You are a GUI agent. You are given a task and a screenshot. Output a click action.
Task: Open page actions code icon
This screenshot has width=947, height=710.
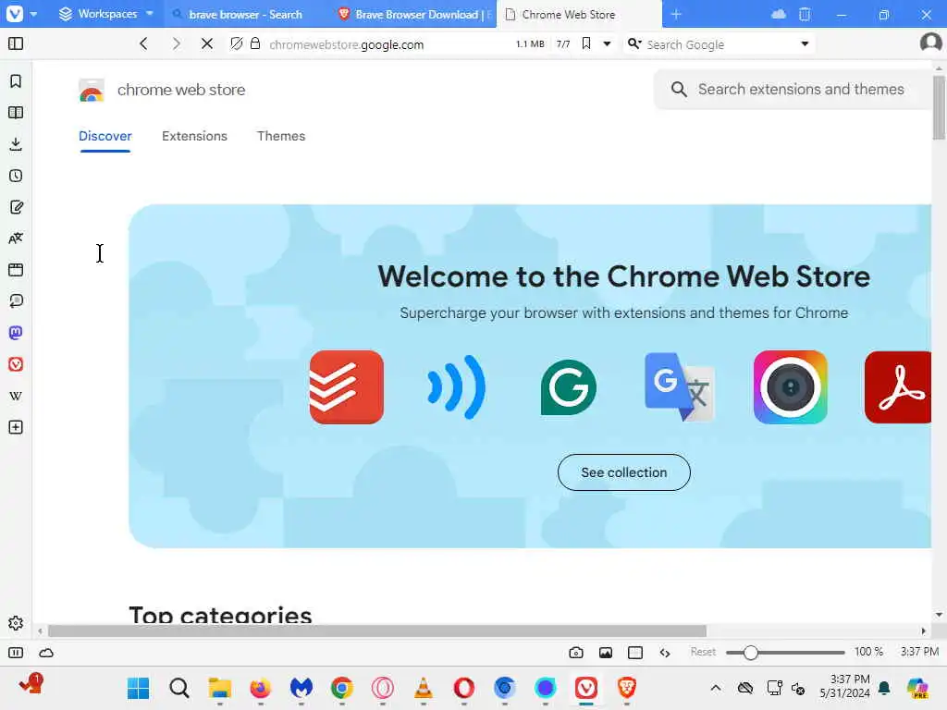point(665,653)
